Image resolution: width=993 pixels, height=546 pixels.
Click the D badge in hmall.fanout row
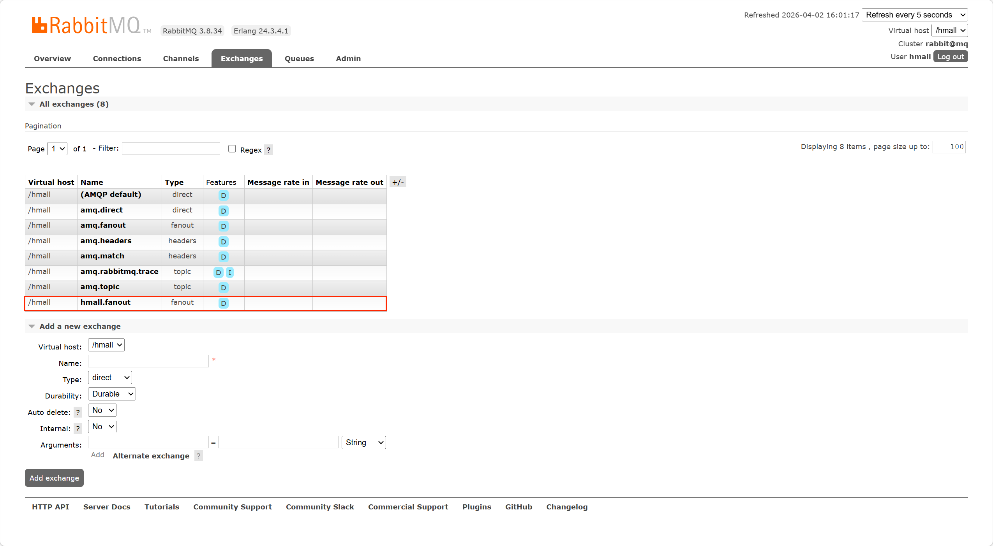[223, 303]
